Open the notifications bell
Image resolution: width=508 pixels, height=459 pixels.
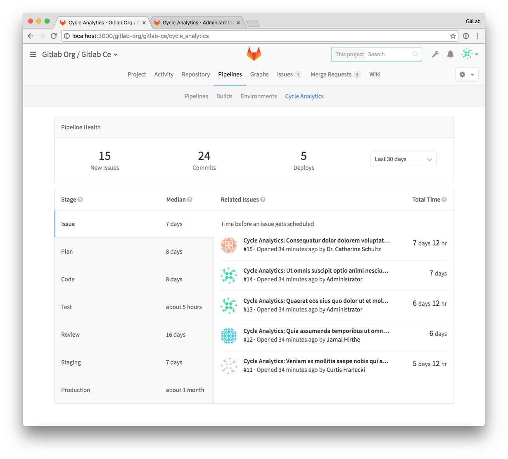coord(450,54)
